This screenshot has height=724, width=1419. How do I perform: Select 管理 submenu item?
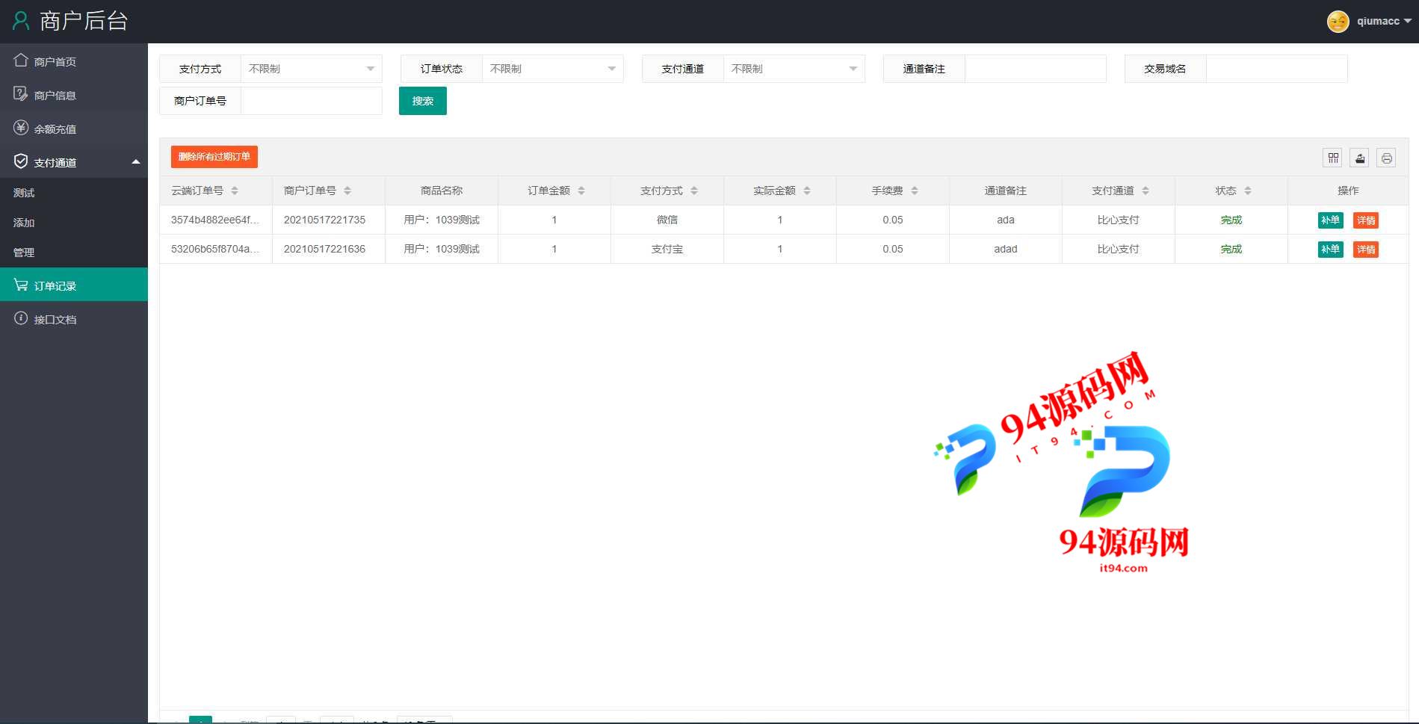(74, 253)
